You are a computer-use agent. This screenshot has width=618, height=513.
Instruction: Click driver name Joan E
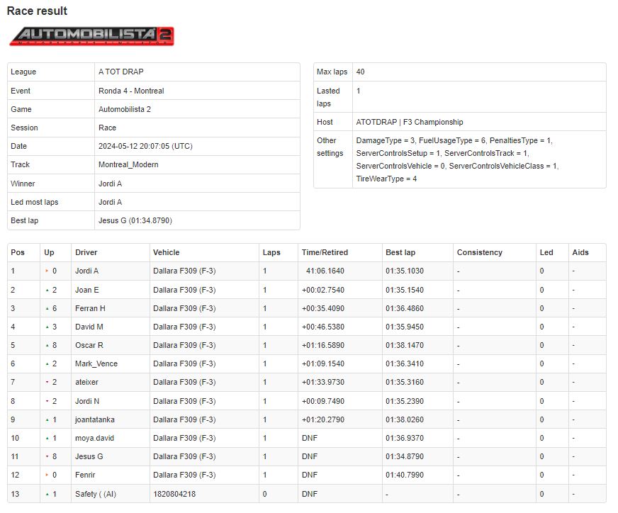click(87, 290)
